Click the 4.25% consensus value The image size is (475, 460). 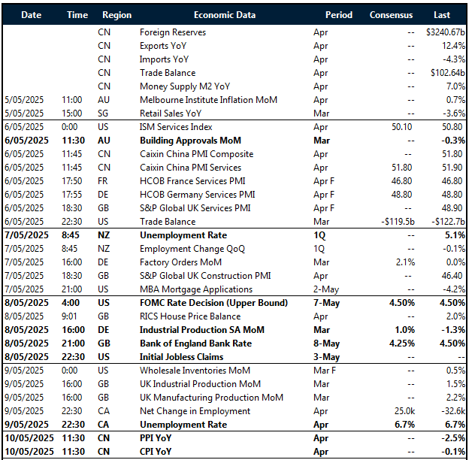click(x=402, y=343)
